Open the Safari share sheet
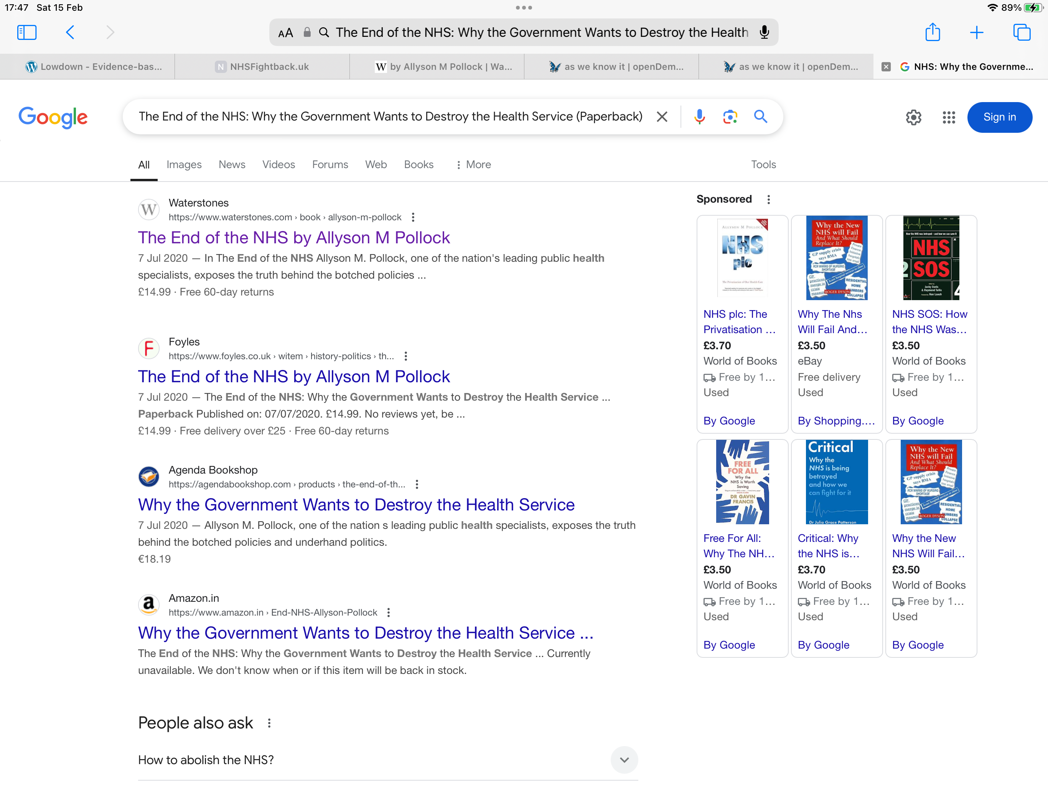Viewport: 1048px width, 786px height. [x=933, y=32]
